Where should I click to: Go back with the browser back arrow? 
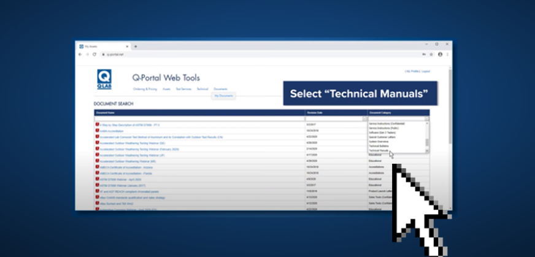pos(80,54)
